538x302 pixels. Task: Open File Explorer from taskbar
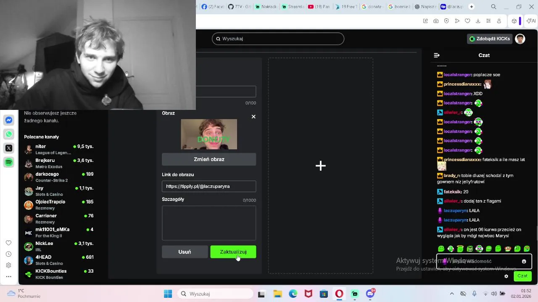click(x=277, y=294)
